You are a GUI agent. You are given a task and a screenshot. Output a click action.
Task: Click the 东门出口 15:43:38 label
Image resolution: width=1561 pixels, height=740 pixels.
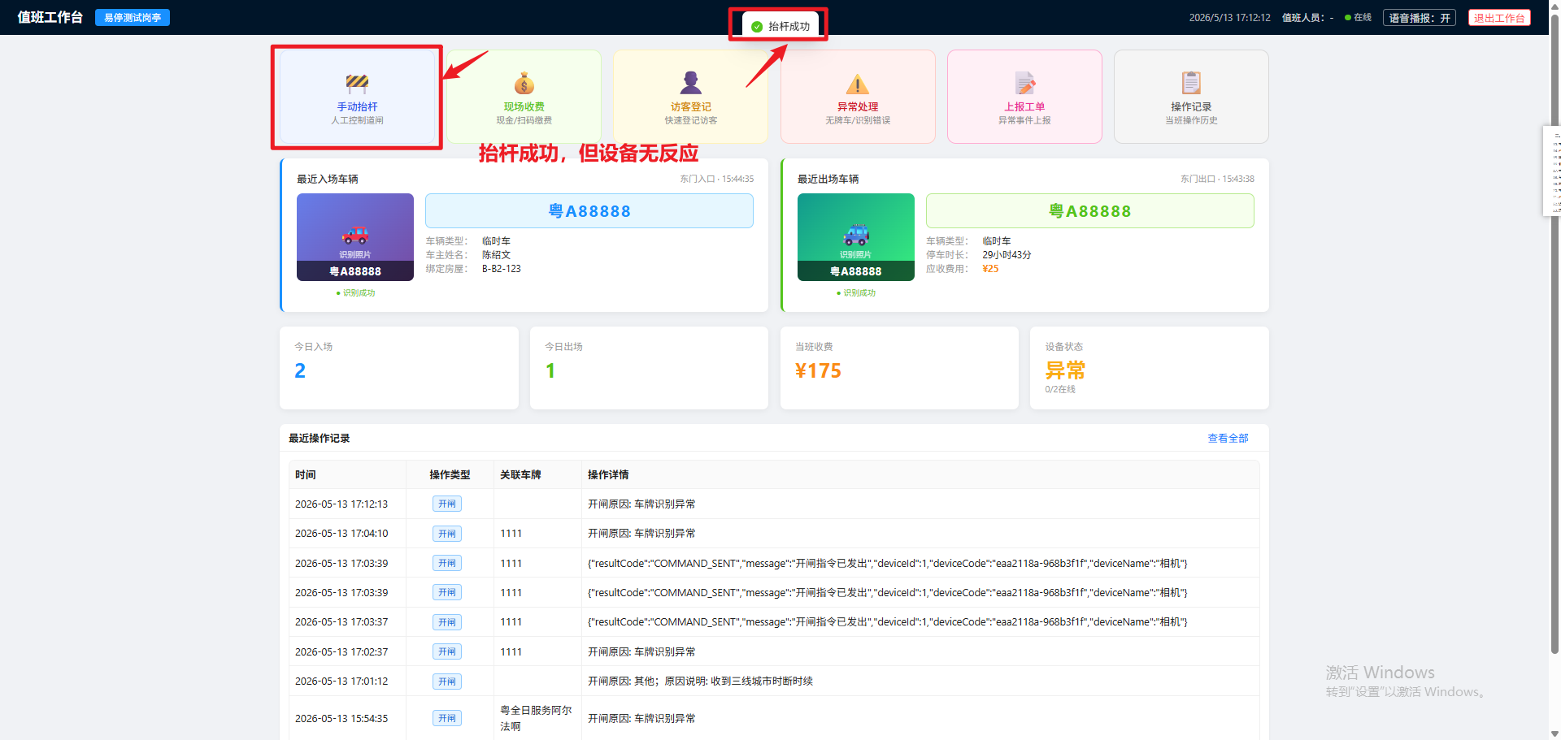(x=1217, y=179)
